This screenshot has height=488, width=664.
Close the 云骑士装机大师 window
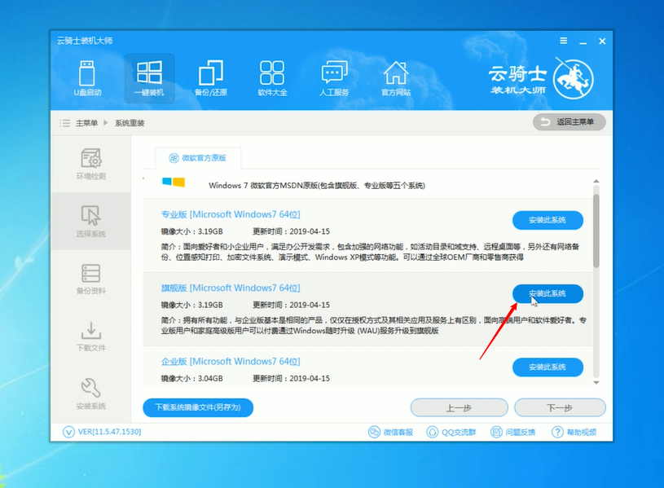602,41
